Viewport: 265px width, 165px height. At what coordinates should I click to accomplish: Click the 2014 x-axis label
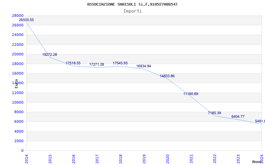26,159
